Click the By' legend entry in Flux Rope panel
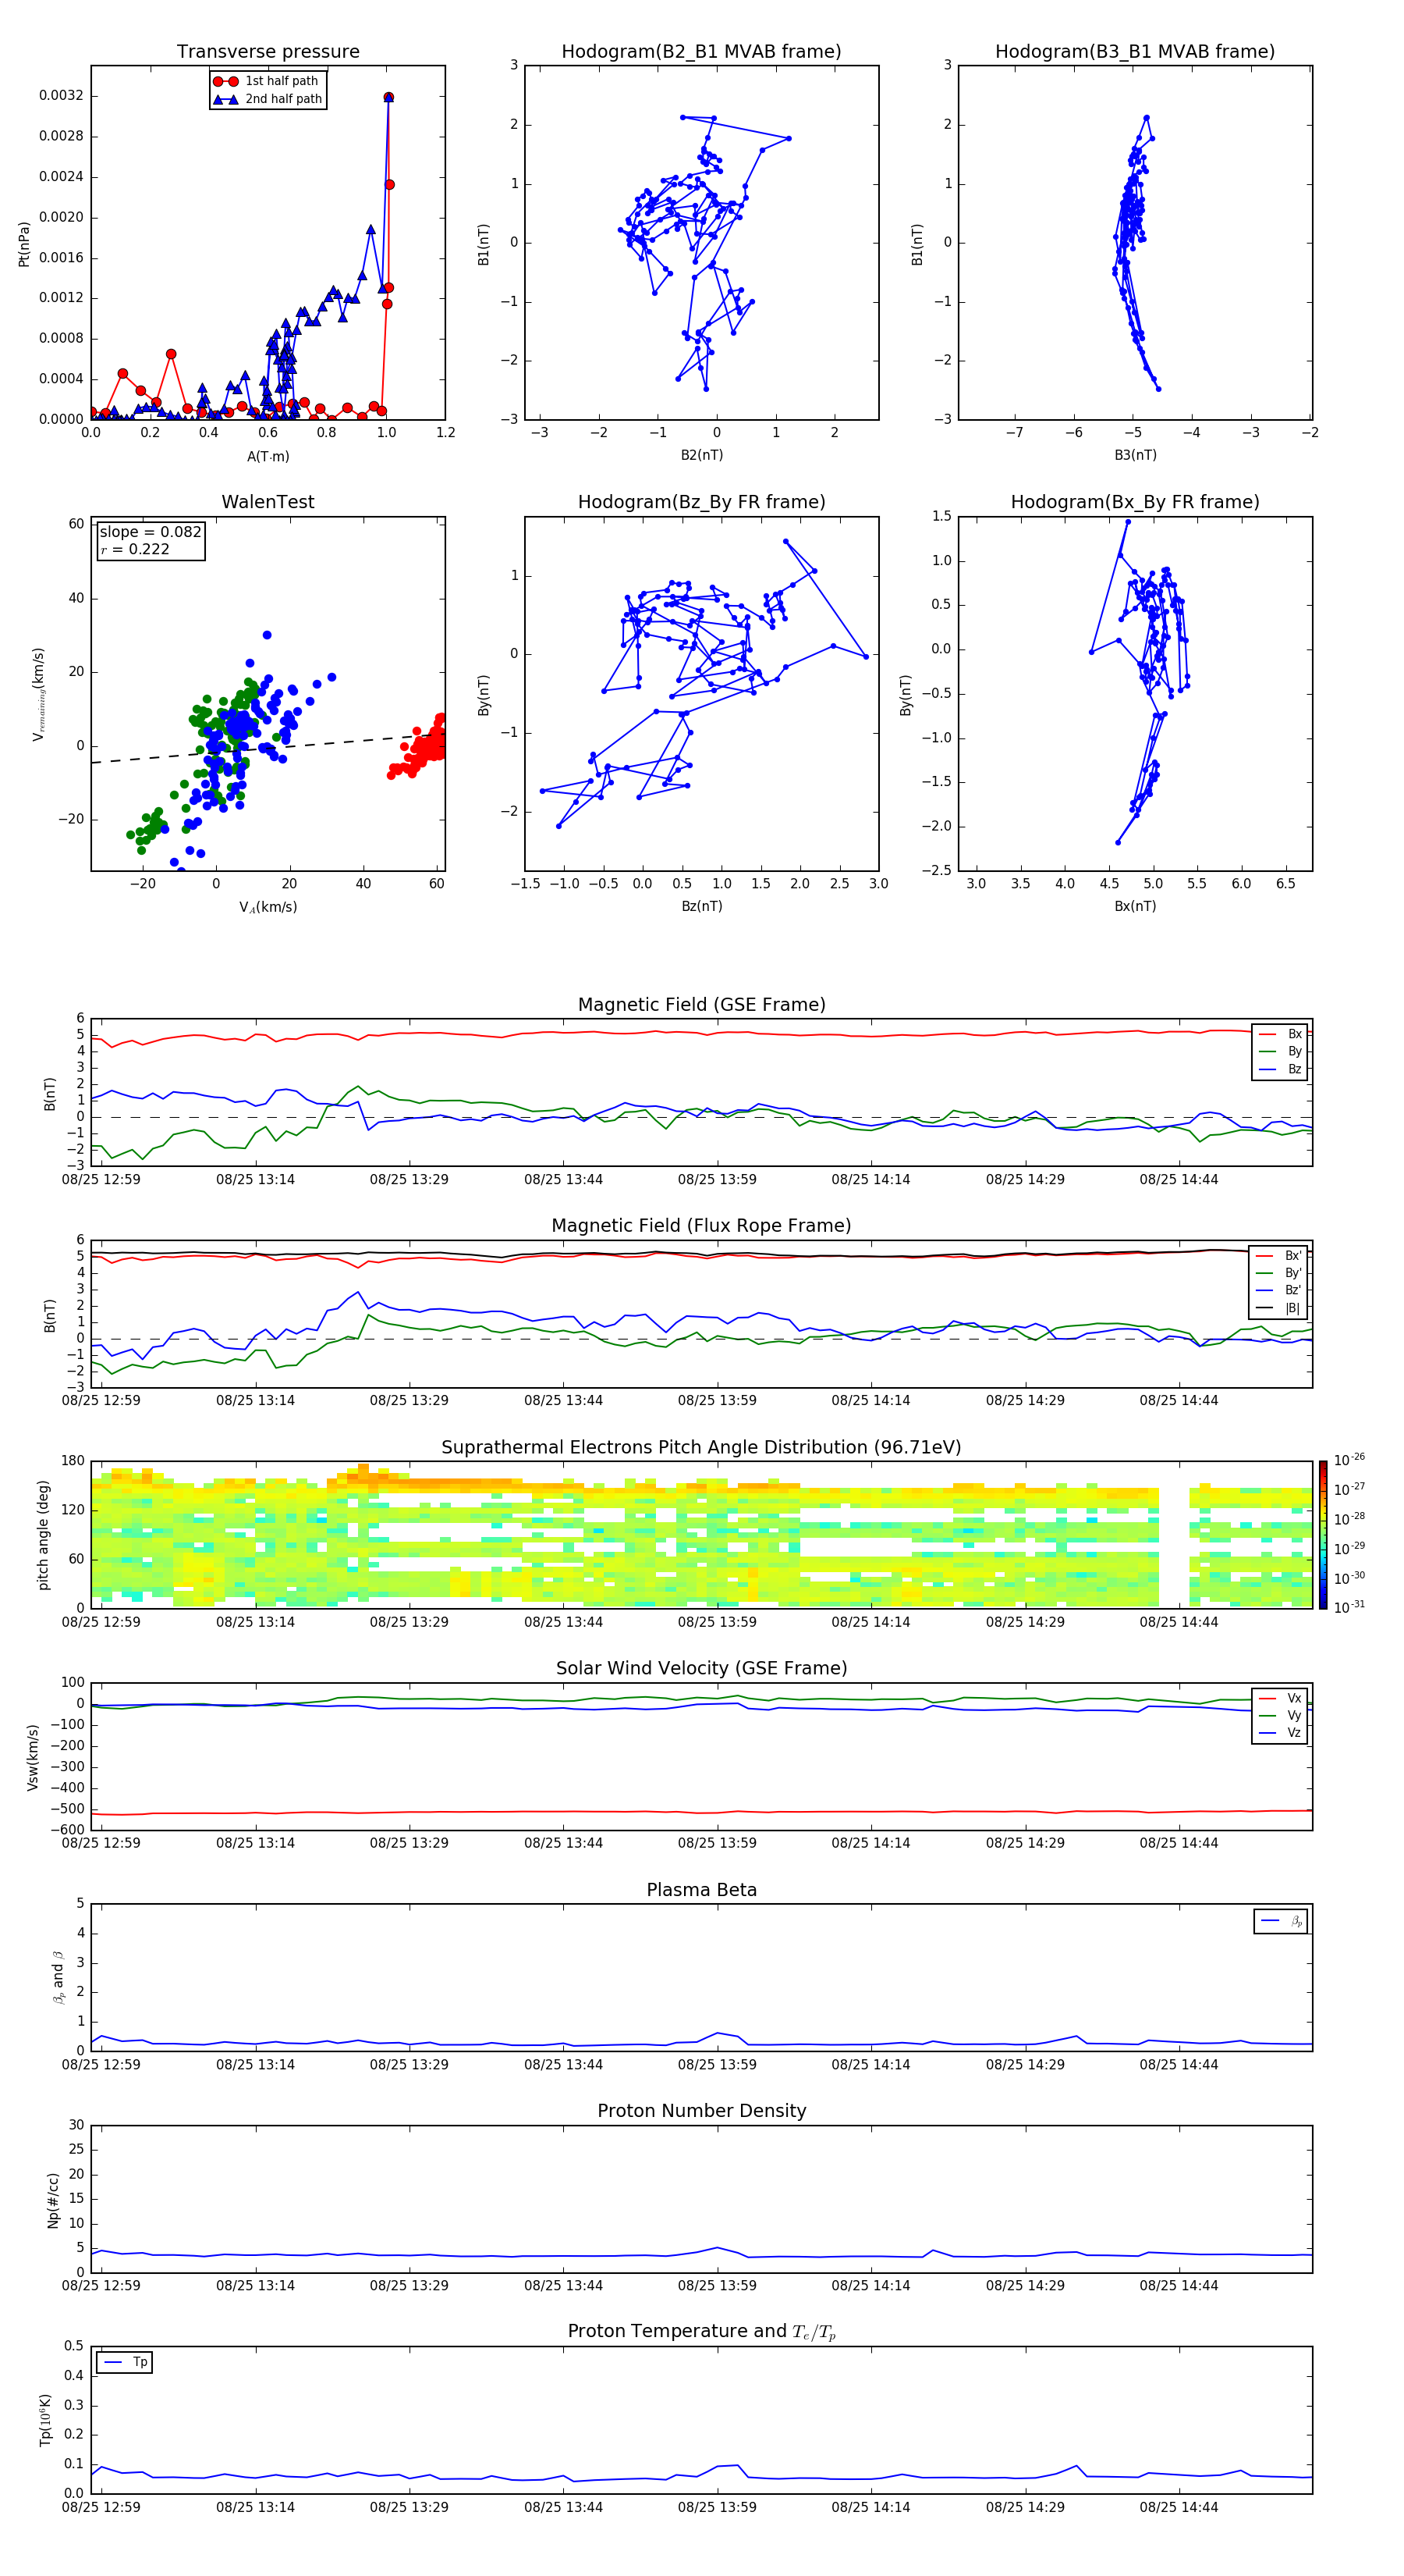 [x=1279, y=1273]
